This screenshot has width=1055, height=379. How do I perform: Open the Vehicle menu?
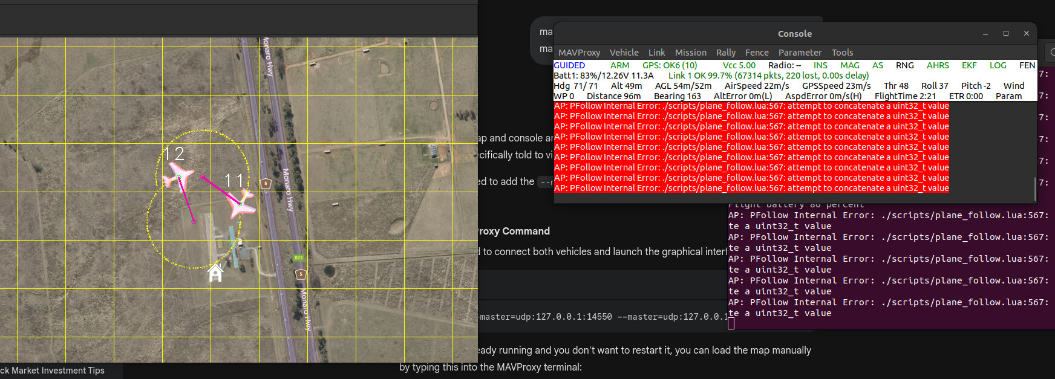[x=624, y=53]
